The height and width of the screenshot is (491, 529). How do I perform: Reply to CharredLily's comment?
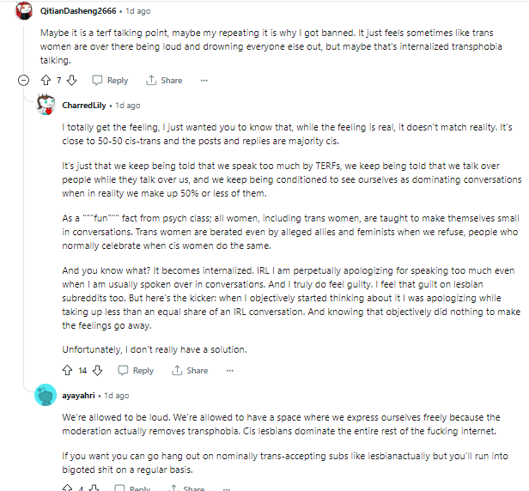point(136,370)
